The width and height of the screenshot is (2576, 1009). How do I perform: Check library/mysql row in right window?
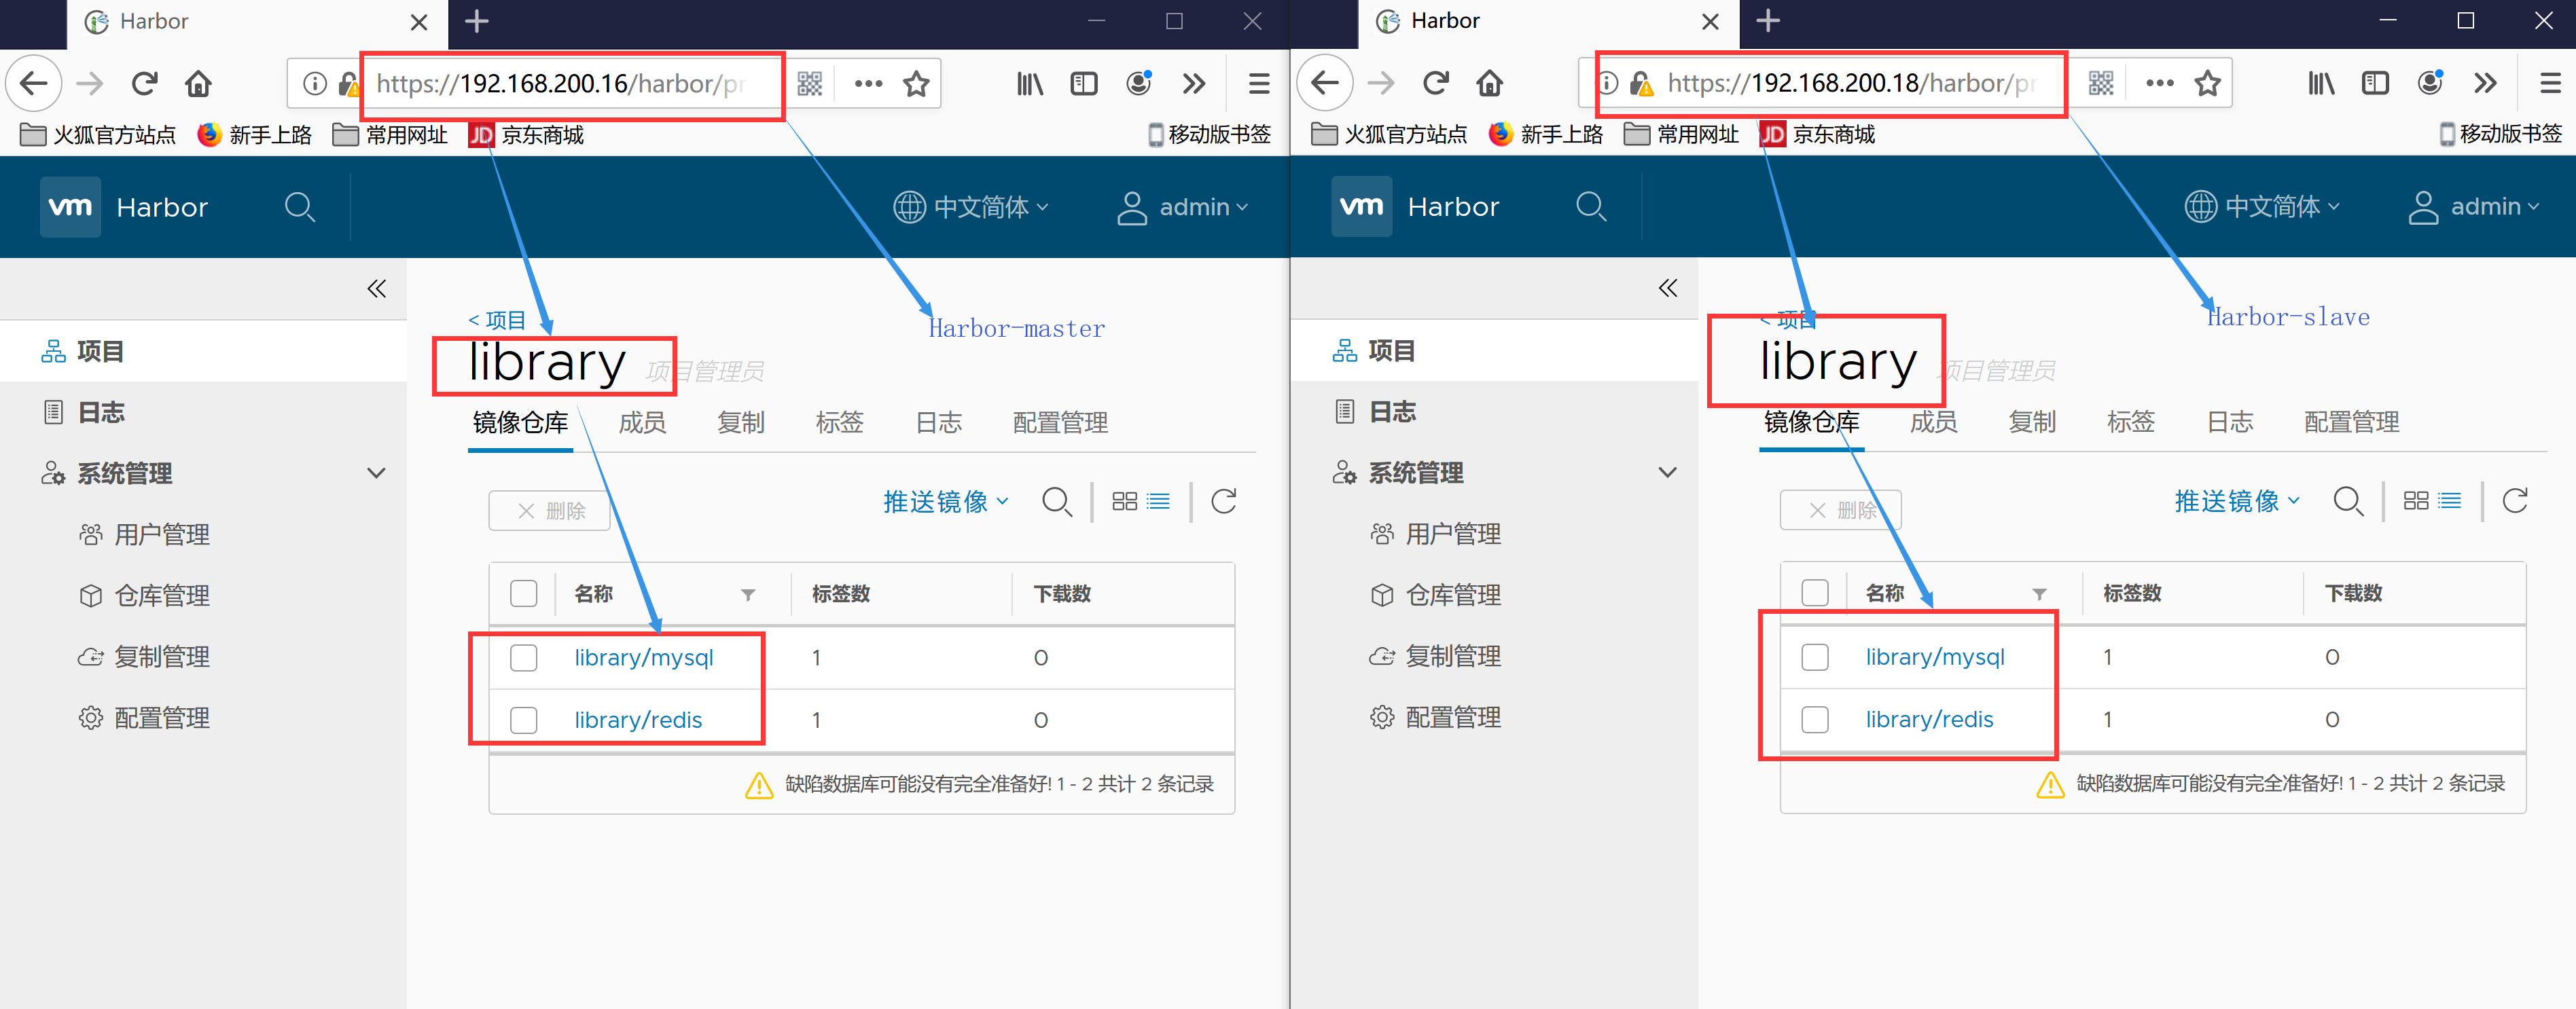coord(1815,657)
